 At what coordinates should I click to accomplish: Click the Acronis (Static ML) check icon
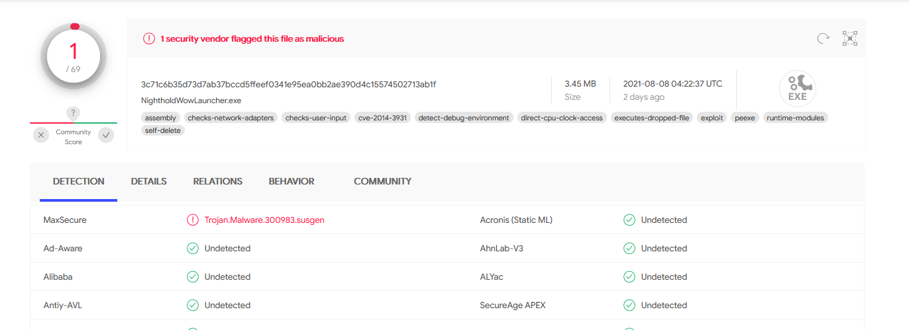pos(629,220)
